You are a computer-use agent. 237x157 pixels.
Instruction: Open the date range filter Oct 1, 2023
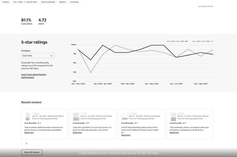coord(25,2)
